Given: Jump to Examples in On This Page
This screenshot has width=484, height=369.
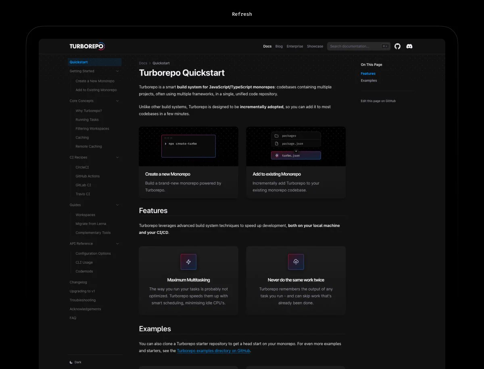Looking at the screenshot, I should pyautogui.click(x=369, y=81).
